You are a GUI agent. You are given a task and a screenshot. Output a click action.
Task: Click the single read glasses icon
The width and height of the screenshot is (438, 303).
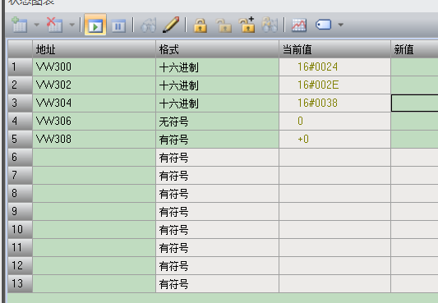tap(148, 25)
